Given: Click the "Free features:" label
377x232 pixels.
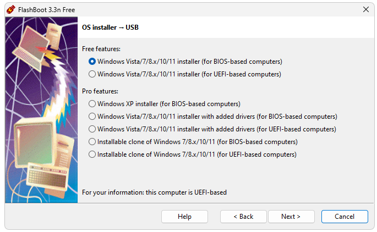Looking at the screenshot, I should 101,49.
